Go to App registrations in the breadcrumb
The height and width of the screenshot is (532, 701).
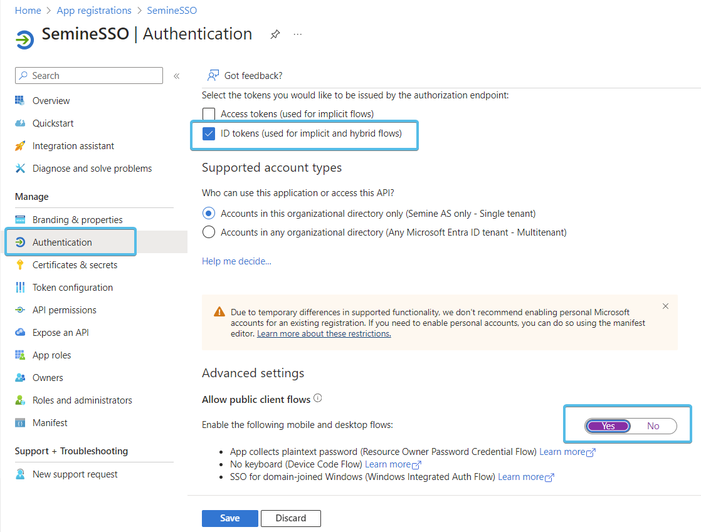pos(94,11)
